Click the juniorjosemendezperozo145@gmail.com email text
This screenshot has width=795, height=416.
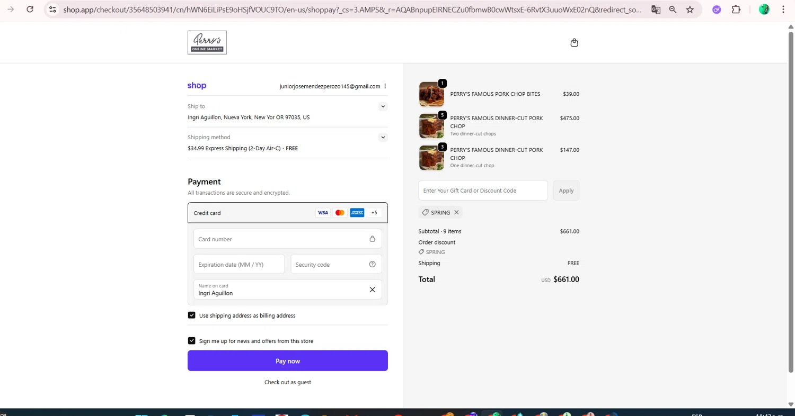[x=330, y=86]
